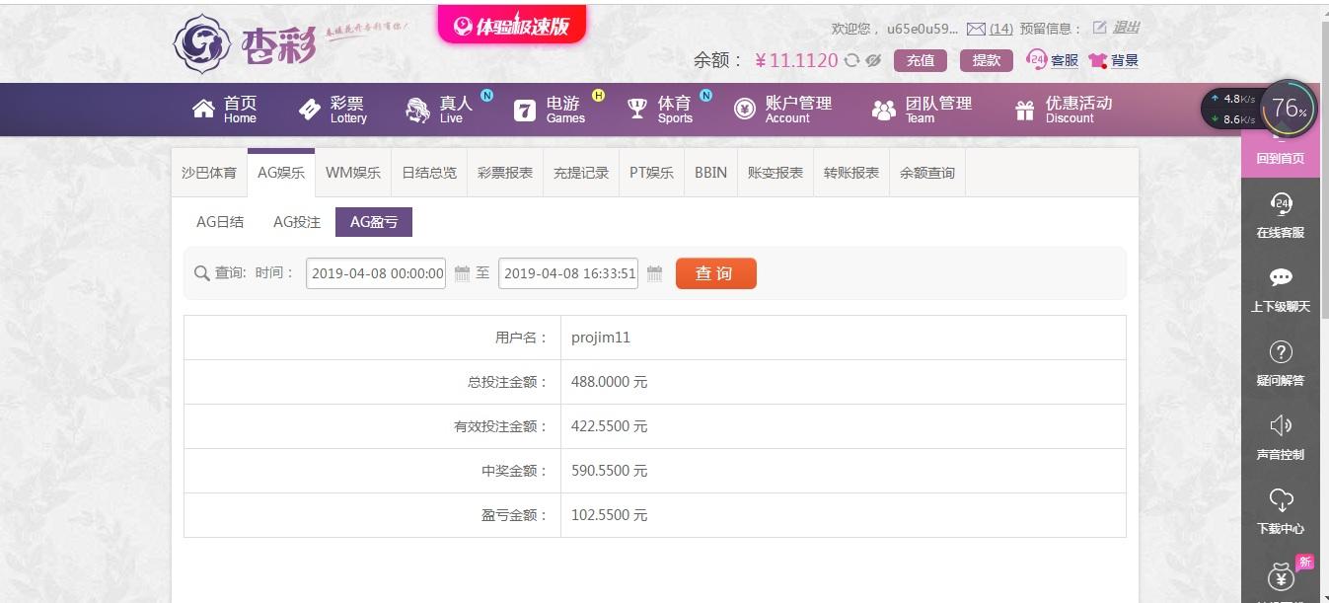Switch to the 沙巴体育 tab
Image resolution: width=1329 pixels, height=603 pixels.
pyautogui.click(x=209, y=172)
